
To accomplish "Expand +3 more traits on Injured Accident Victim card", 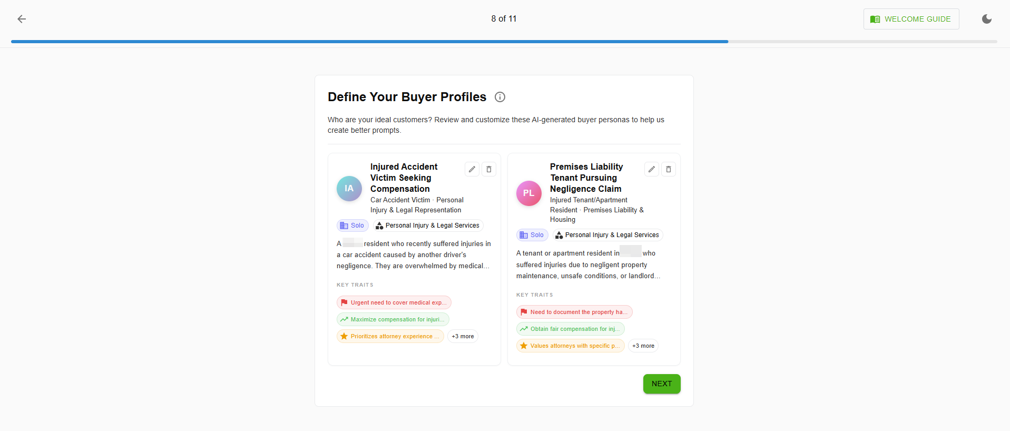I will coord(463,336).
